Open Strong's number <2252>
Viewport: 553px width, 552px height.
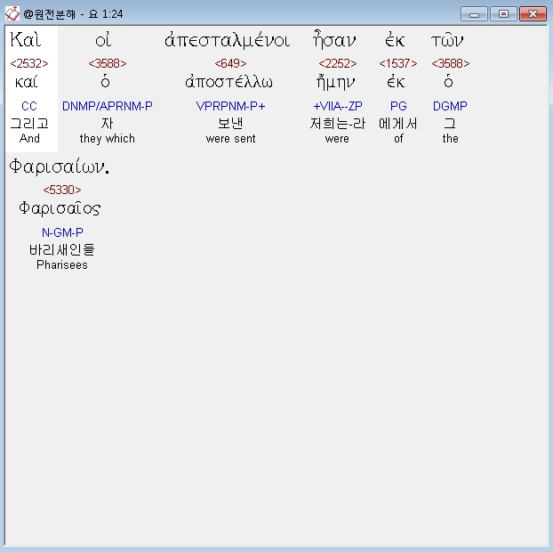tap(338, 63)
